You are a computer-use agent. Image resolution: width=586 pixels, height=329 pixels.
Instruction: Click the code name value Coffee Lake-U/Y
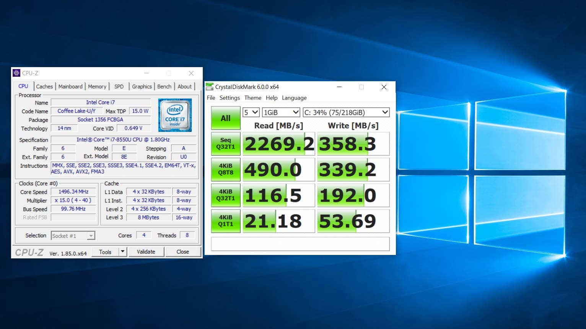[x=77, y=111]
